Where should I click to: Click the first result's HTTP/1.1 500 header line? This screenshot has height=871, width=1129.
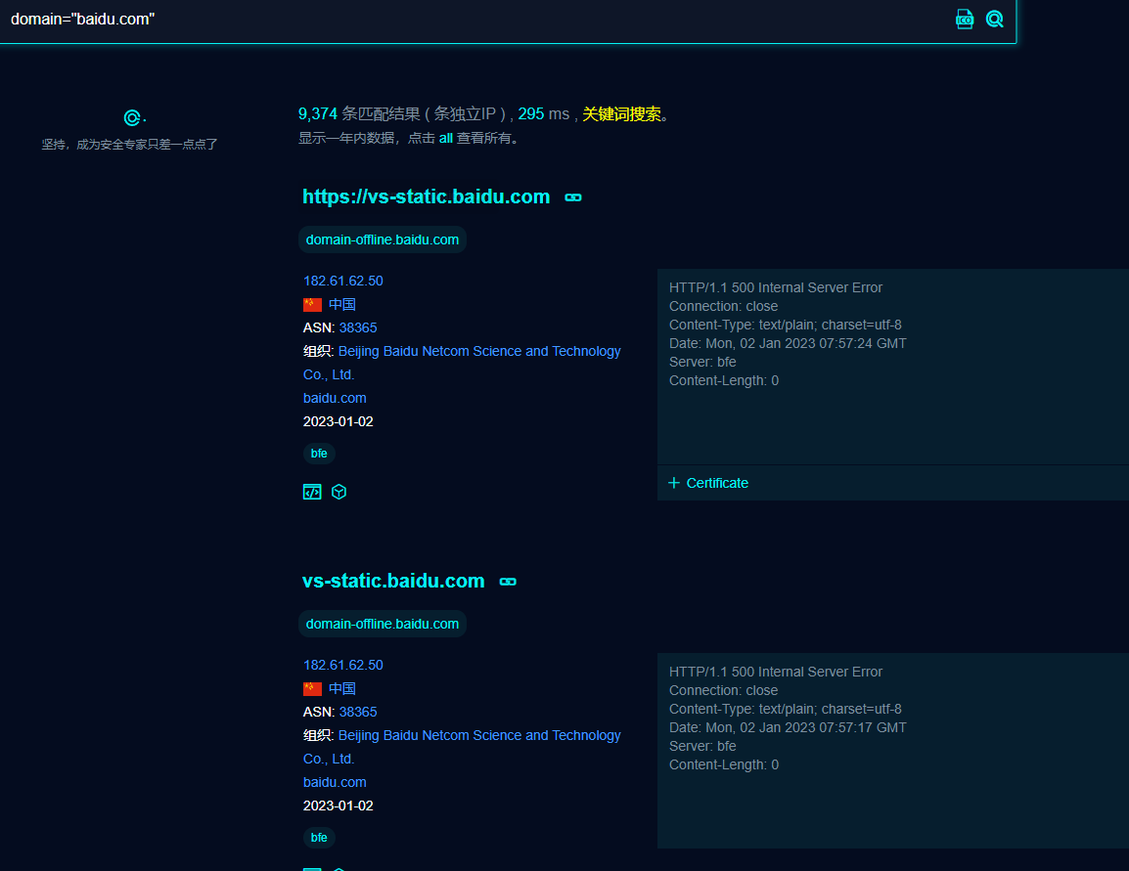pos(776,287)
